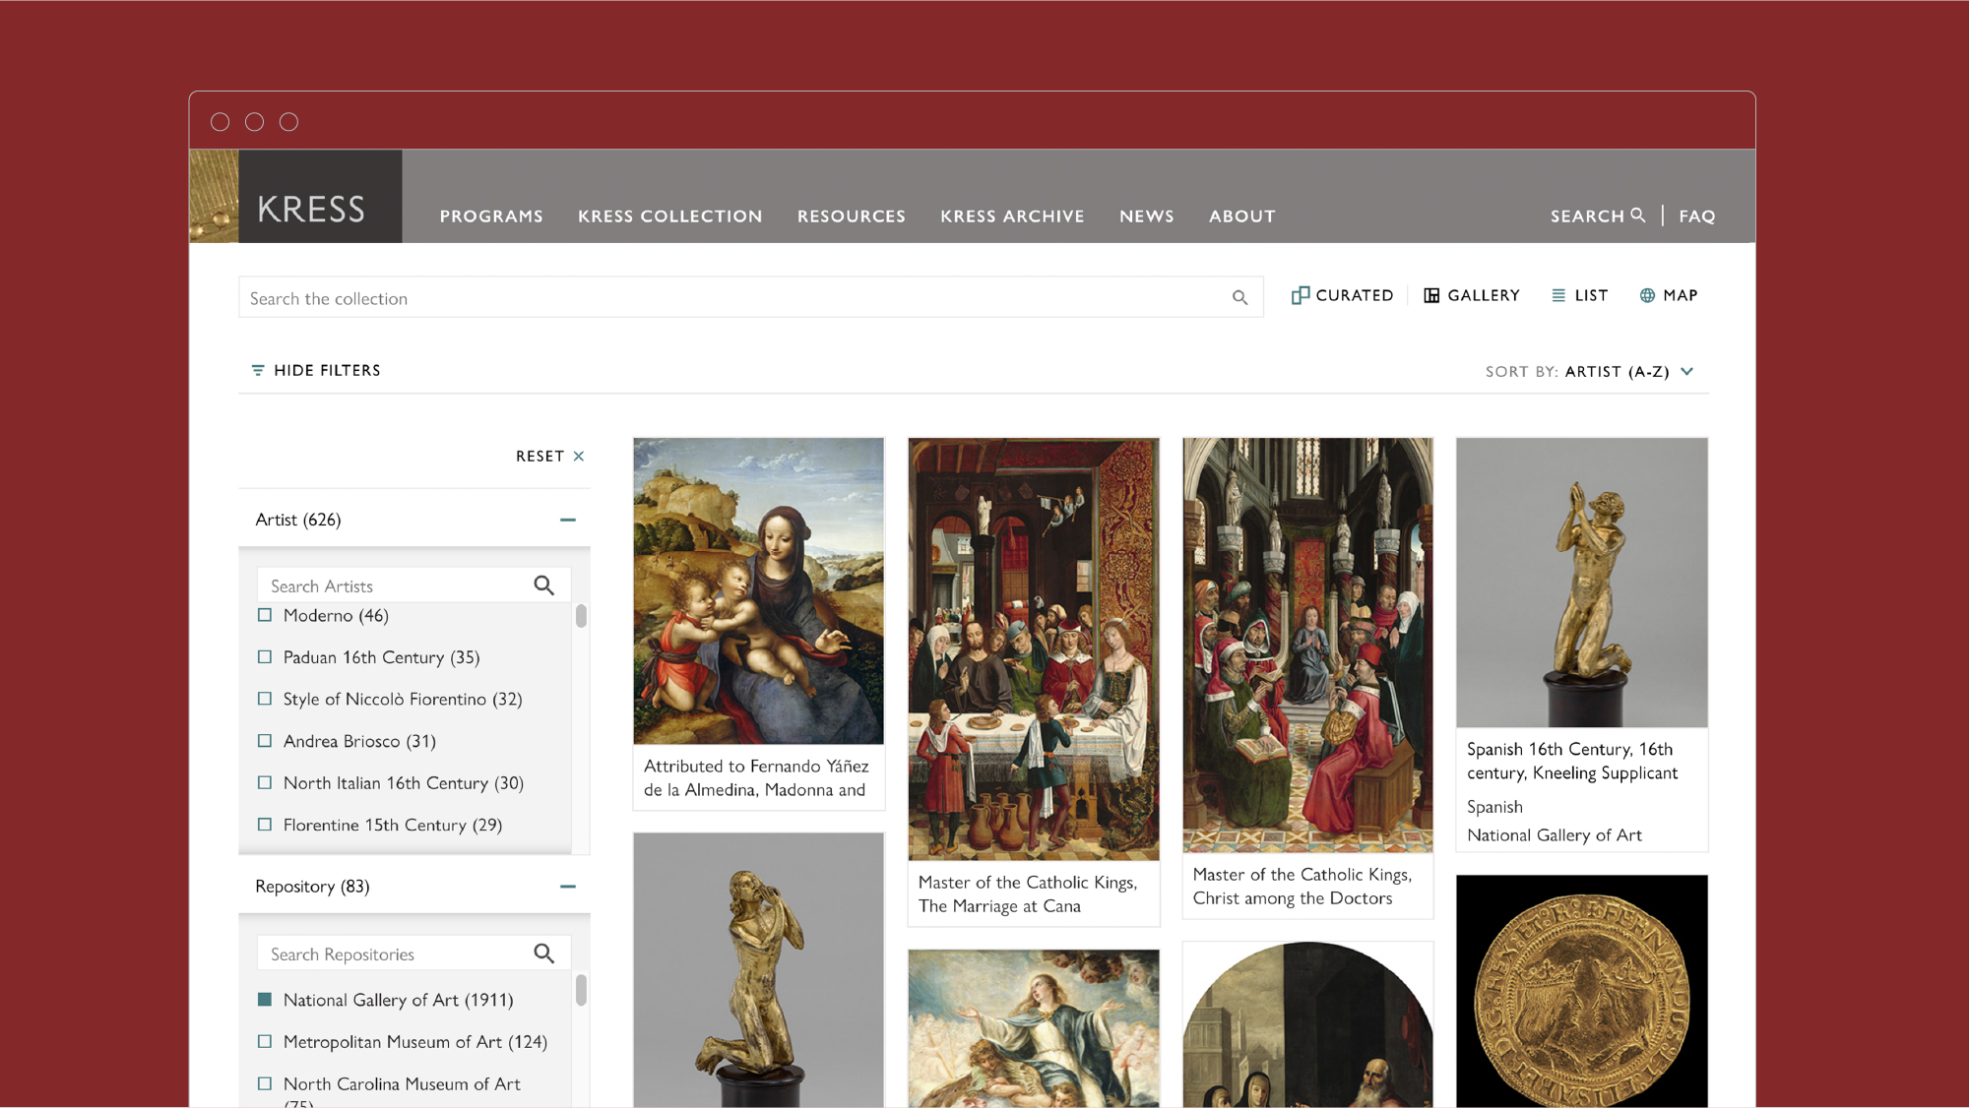Open the Kress Archive menu
Screen dimensions: 1969x1108
[x=1012, y=215]
